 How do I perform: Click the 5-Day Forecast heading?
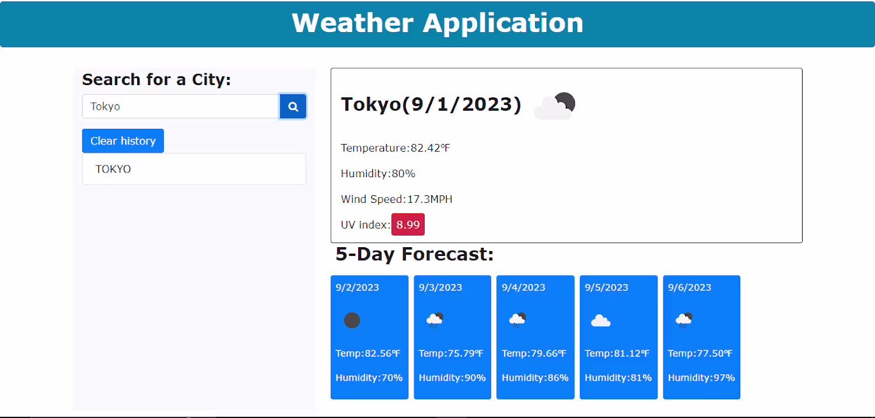tap(415, 254)
